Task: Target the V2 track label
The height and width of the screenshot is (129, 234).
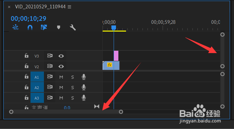Action: [37, 67]
